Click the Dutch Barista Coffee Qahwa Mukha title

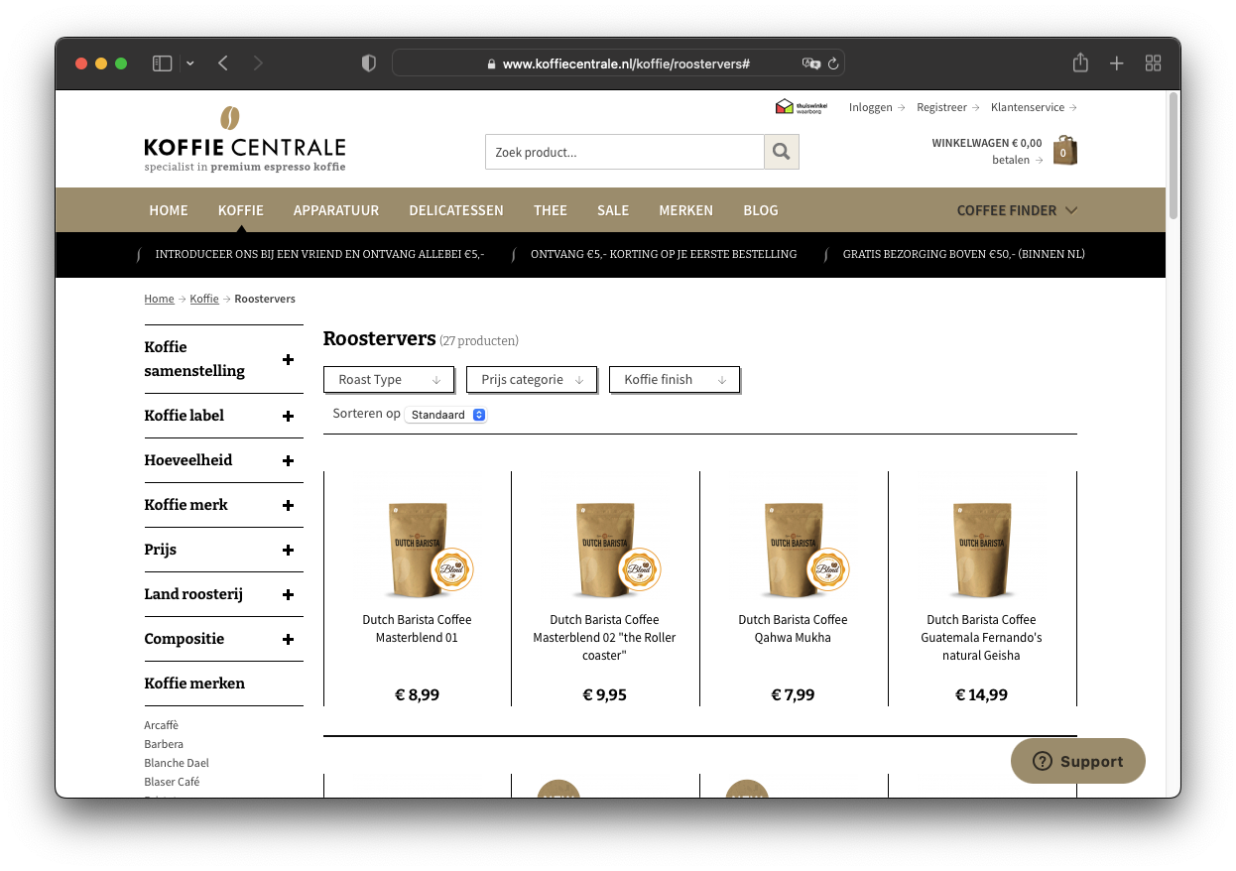tap(793, 629)
